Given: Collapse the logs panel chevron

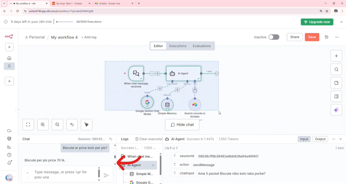Looking at the screenshot, I should click(341, 139).
